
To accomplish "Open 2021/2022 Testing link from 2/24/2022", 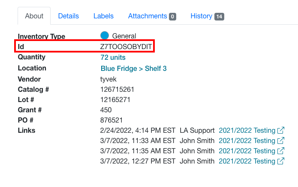I will coord(247,130).
